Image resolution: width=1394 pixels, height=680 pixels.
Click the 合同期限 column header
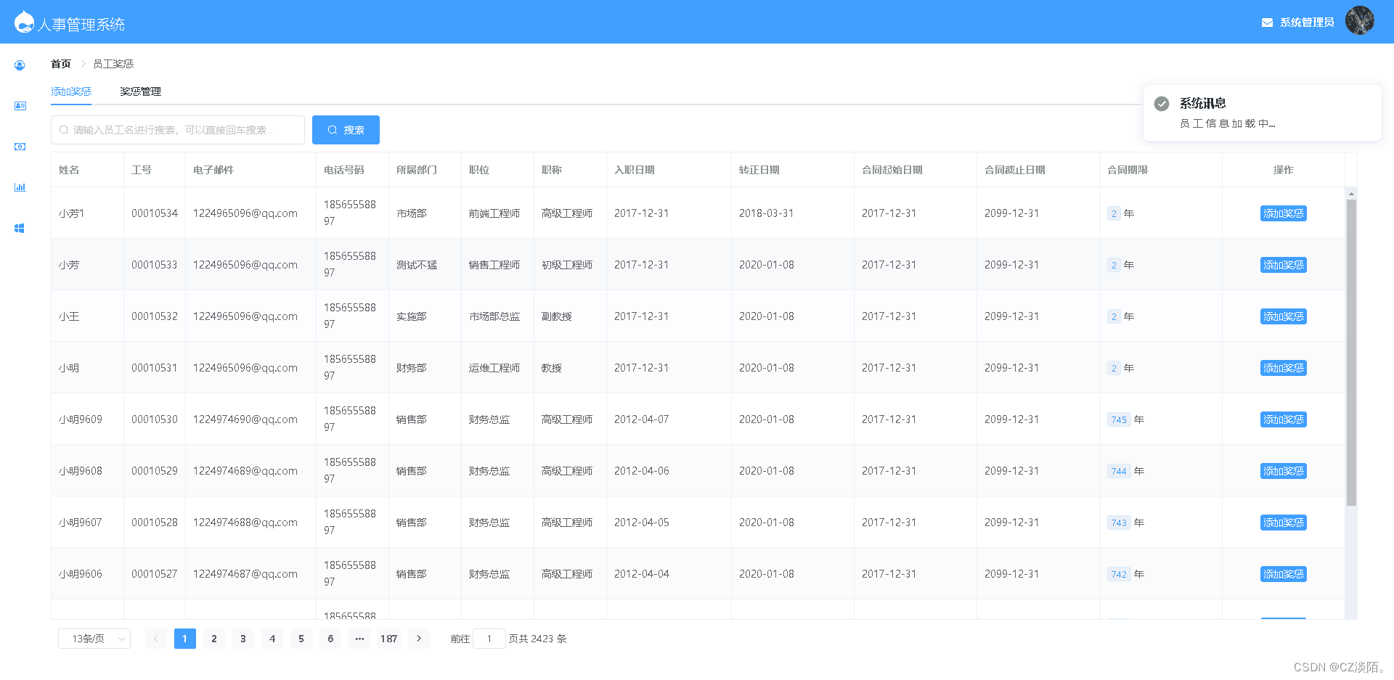1128,170
